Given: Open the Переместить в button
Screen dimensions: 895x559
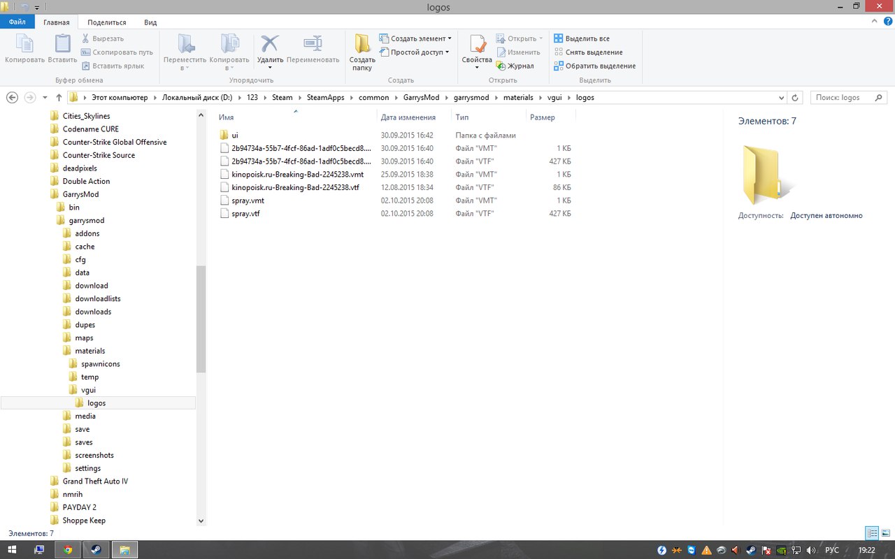Looking at the screenshot, I should 185,52.
